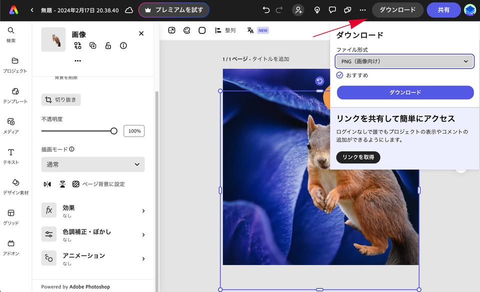Open the PNG file format dropdown
This screenshot has height=292, width=480.
point(404,61)
